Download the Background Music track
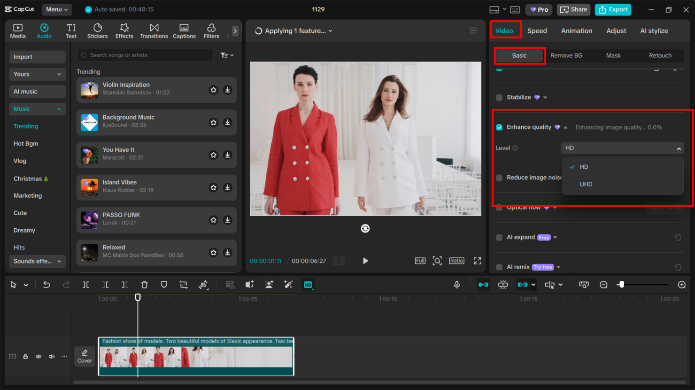695x390 pixels. [x=228, y=122]
